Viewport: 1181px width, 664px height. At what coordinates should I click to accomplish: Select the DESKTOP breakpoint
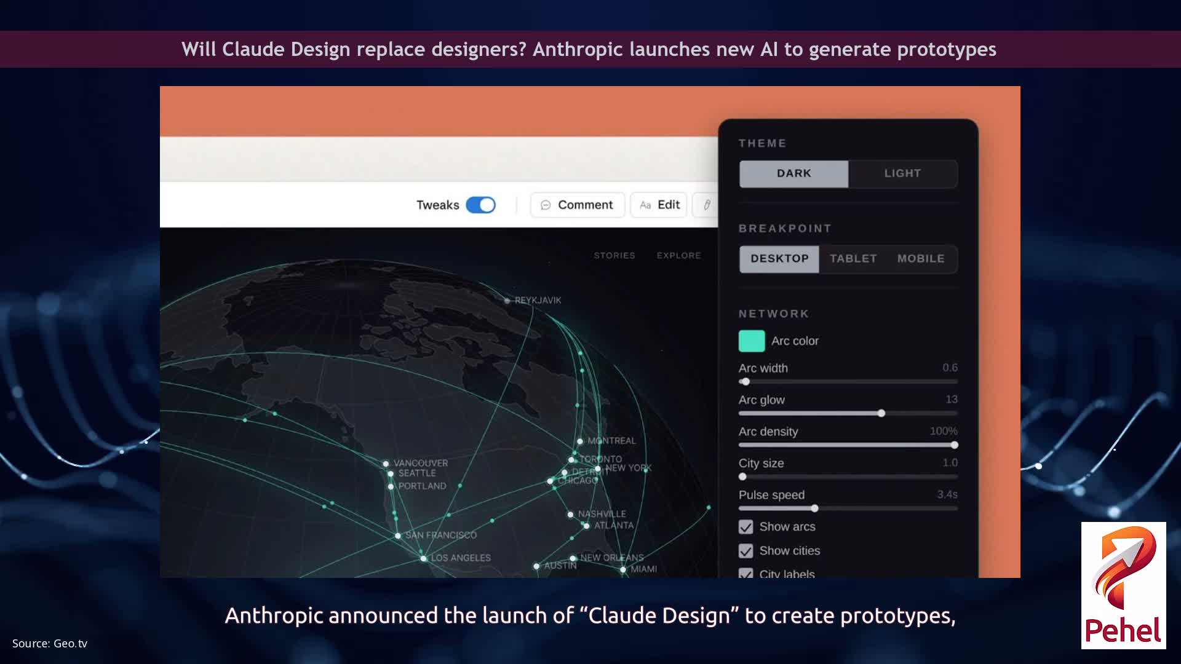coord(779,258)
